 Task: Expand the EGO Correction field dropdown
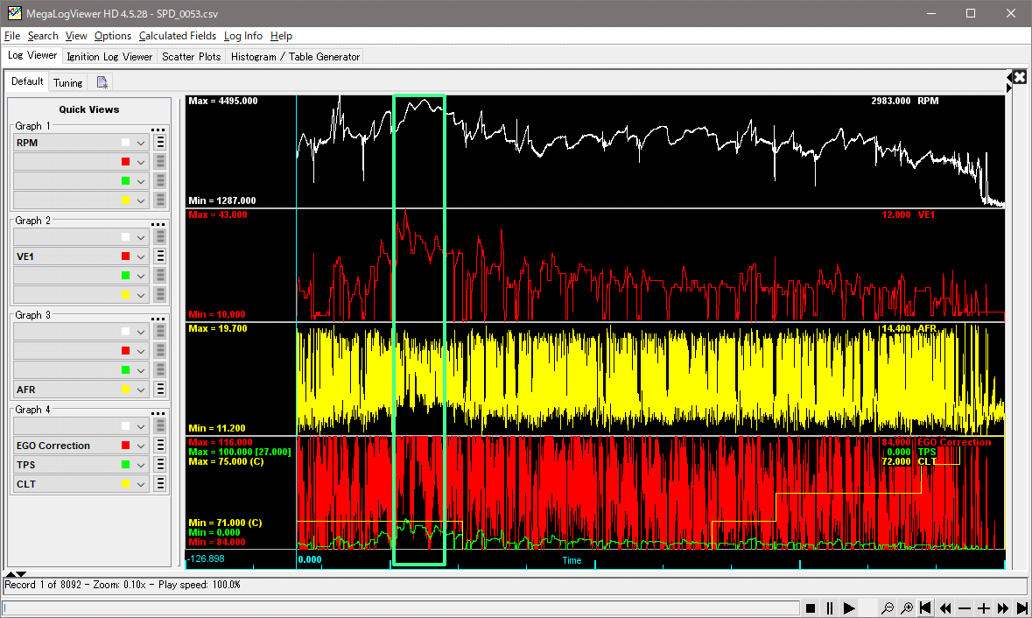pos(140,446)
